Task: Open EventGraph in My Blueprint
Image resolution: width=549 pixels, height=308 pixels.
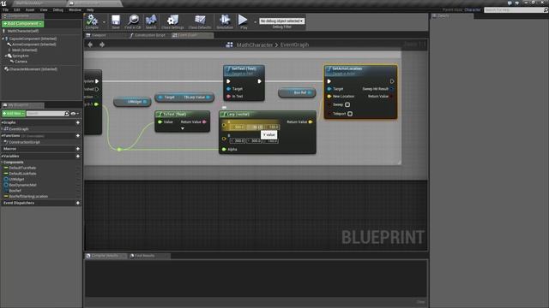Action: coord(19,129)
